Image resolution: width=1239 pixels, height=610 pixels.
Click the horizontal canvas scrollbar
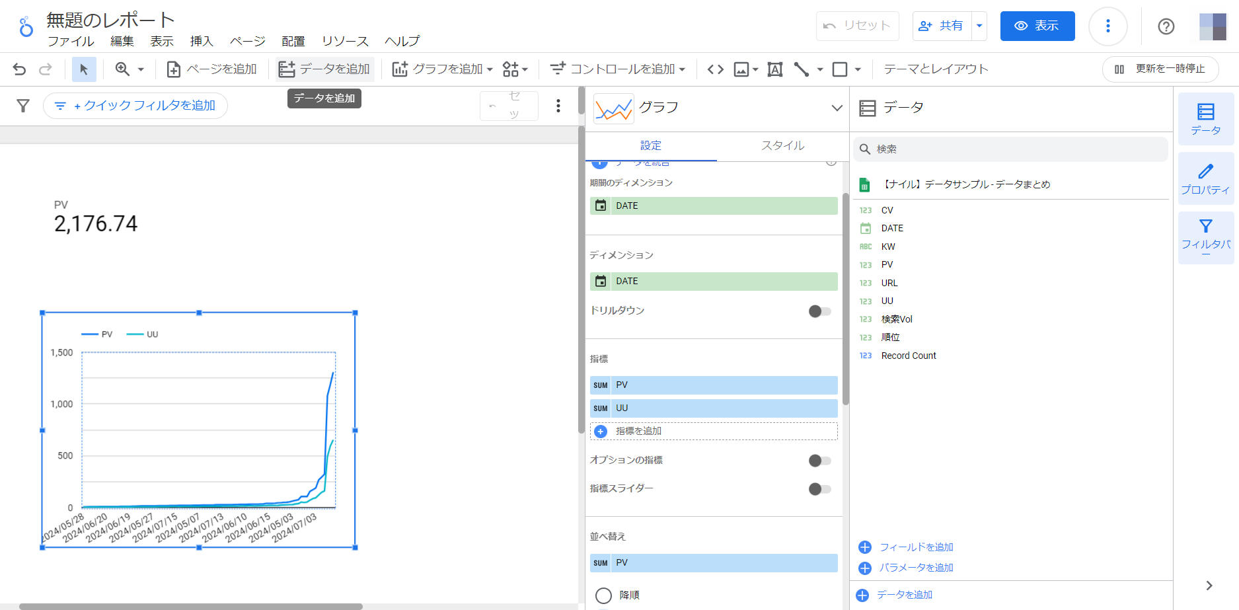click(191, 606)
